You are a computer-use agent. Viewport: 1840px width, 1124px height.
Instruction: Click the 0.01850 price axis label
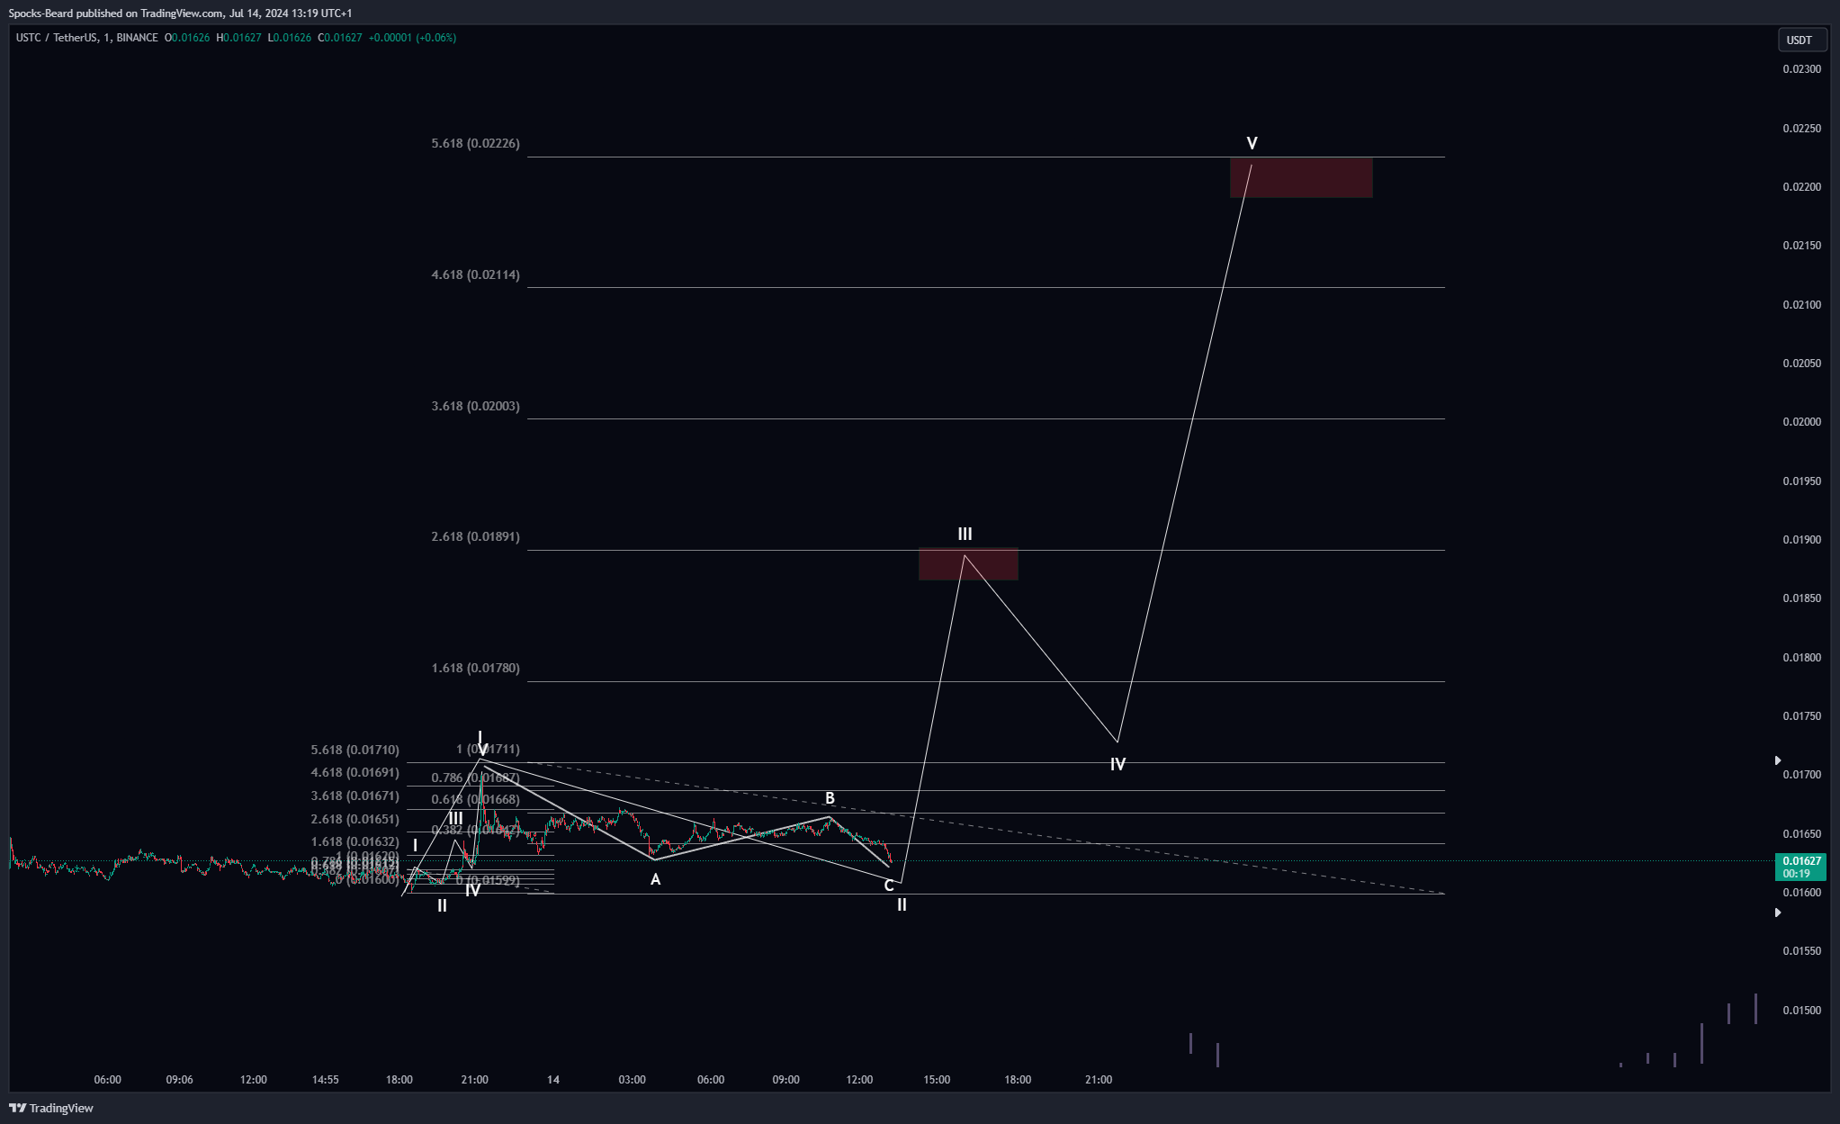(x=1801, y=598)
